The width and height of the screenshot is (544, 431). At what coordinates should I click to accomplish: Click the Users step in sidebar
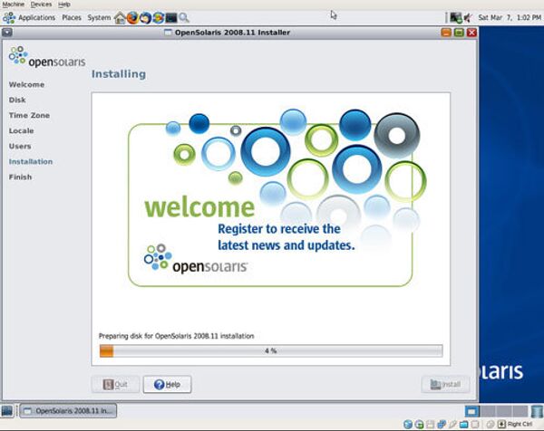[x=20, y=146]
